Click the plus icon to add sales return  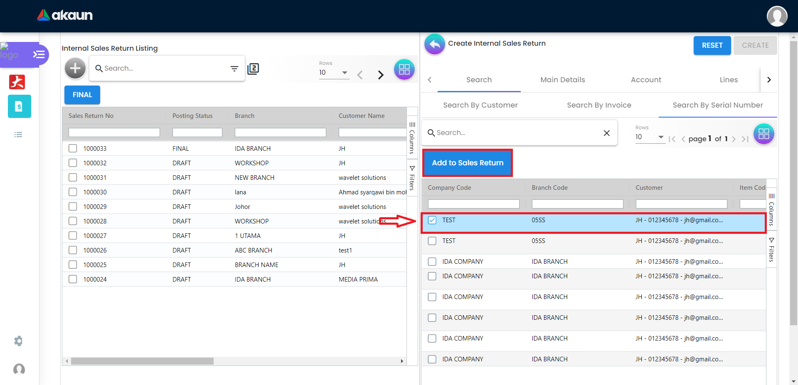(75, 68)
